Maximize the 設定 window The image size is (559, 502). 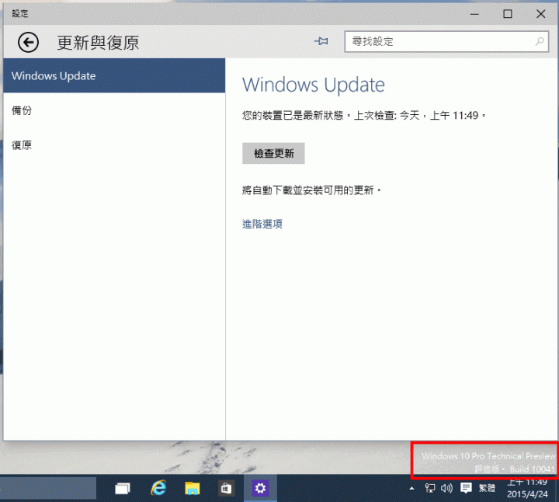coord(508,14)
